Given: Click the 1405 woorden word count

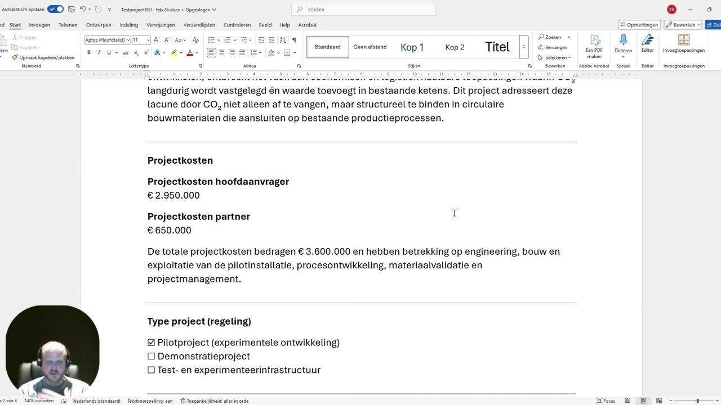Looking at the screenshot, I should pos(39,401).
